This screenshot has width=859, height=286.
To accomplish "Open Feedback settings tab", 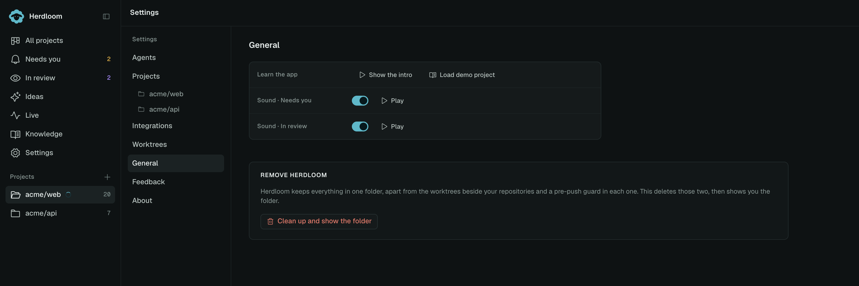I will click(176, 182).
